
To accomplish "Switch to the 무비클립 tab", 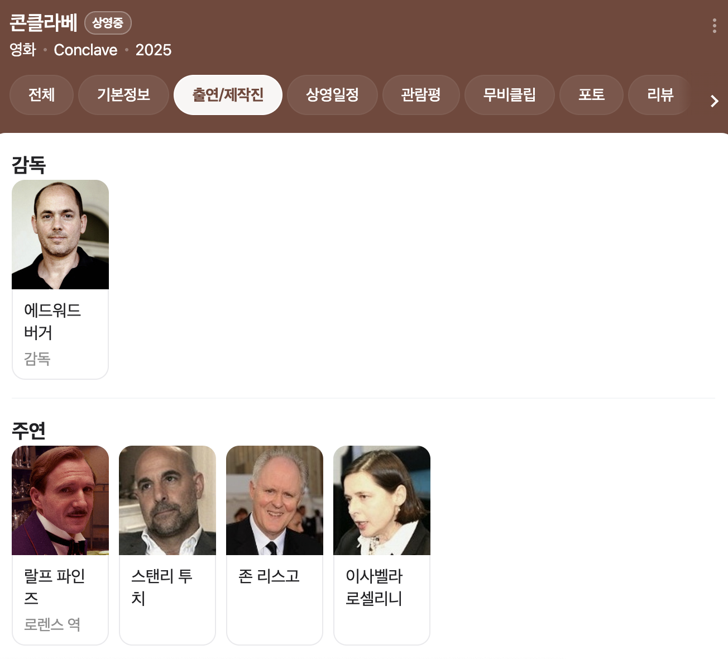I will 510,95.
